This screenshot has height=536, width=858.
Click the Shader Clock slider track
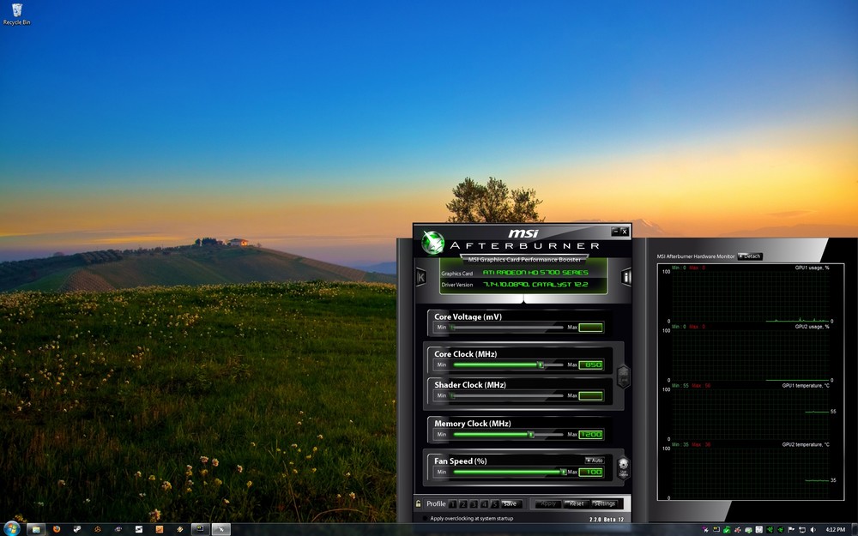point(507,395)
